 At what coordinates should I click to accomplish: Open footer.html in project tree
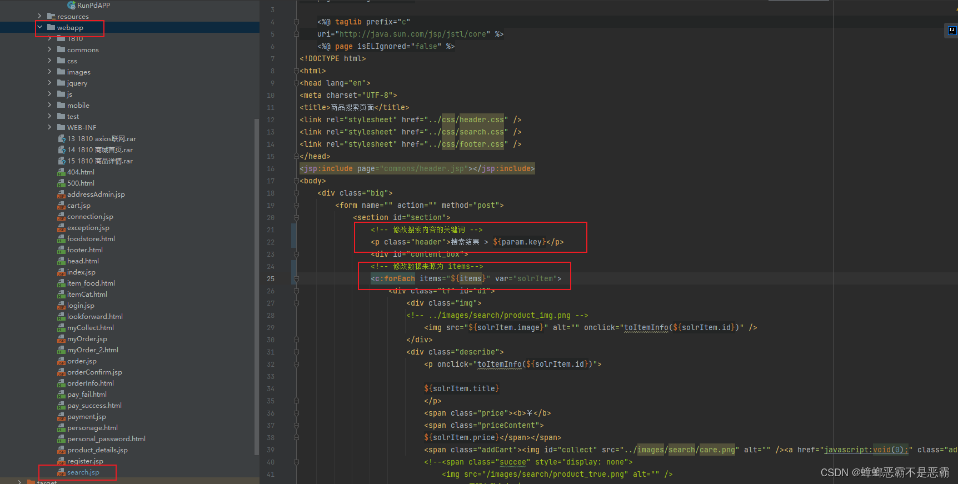click(x=84, y=250)
